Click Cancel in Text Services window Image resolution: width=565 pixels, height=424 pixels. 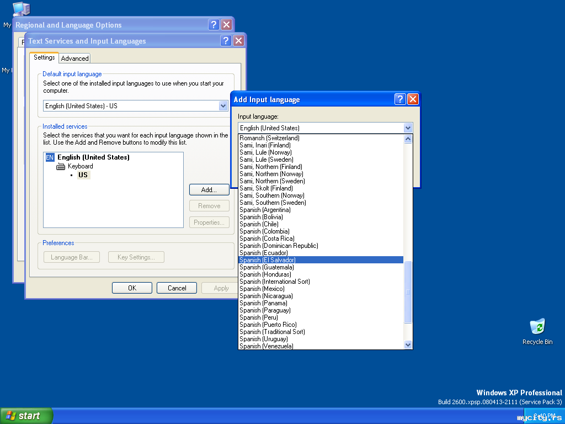click(x=177, y=288)
